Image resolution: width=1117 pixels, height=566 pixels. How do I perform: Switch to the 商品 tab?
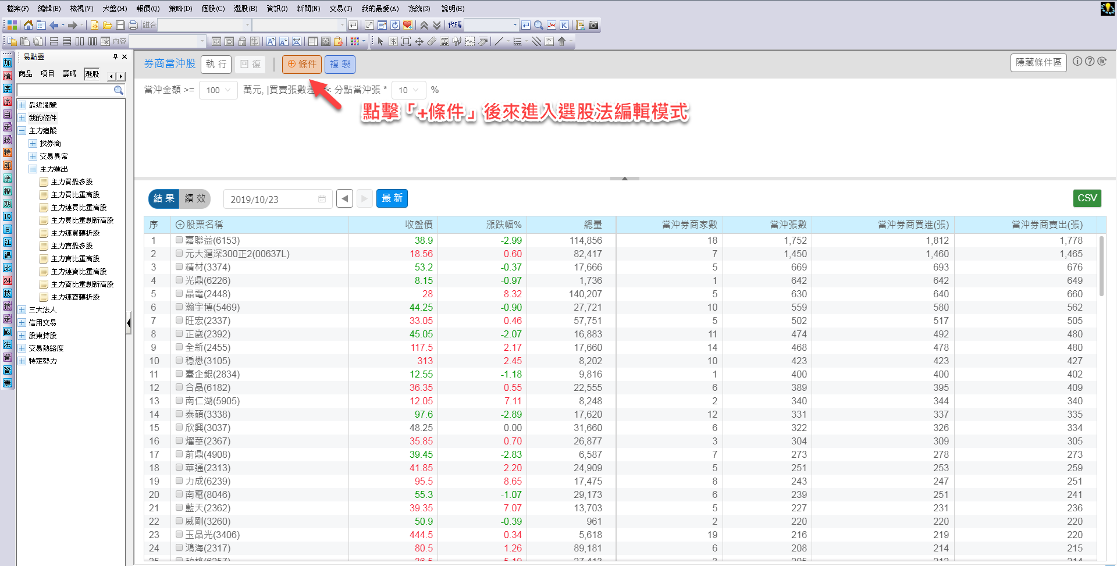[26, 74]
